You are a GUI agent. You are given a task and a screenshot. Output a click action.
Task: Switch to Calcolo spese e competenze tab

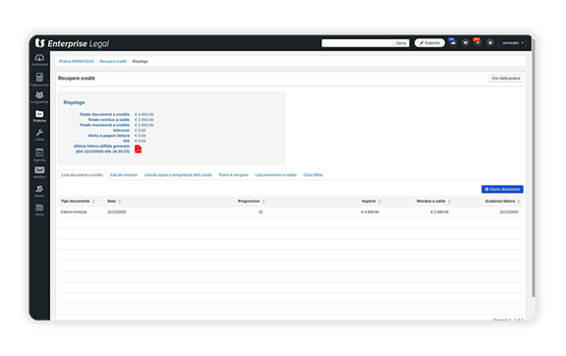point(178,175)
